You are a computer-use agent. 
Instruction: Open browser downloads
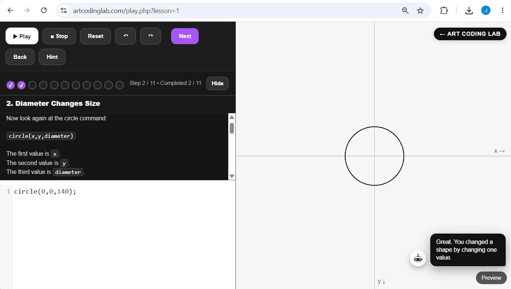[469, 11]
